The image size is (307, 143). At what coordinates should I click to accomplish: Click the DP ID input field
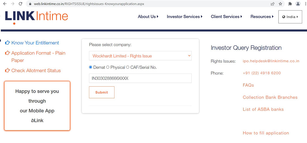[x=140, y=78]
